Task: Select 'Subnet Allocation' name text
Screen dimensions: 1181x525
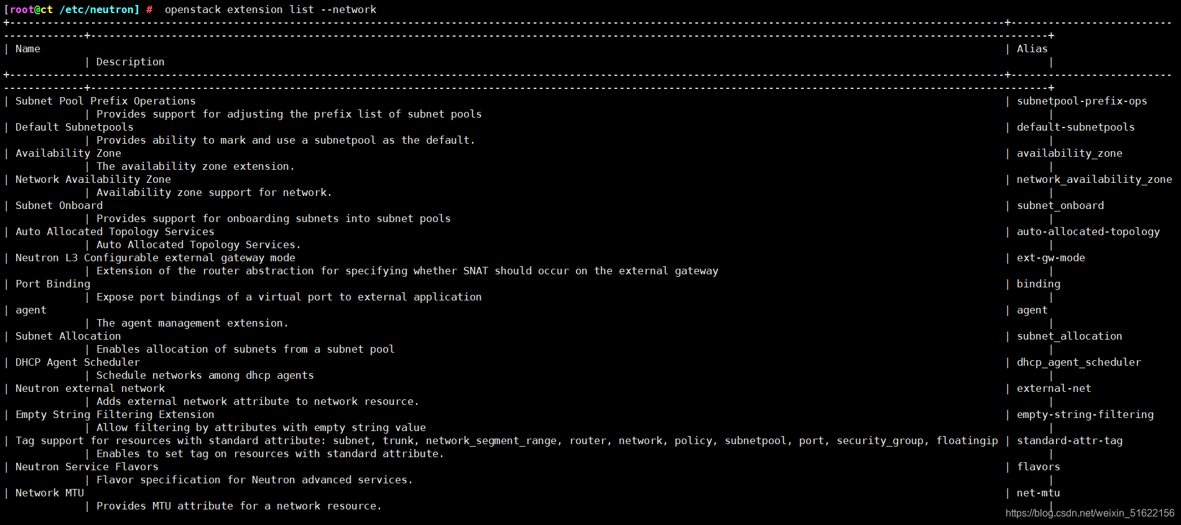Action: click(68, 337)
